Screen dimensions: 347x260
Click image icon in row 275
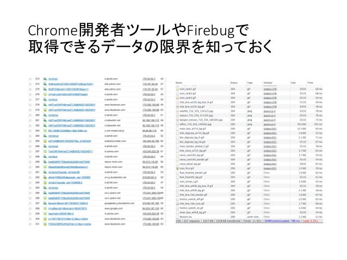click(x=45, y=89)
